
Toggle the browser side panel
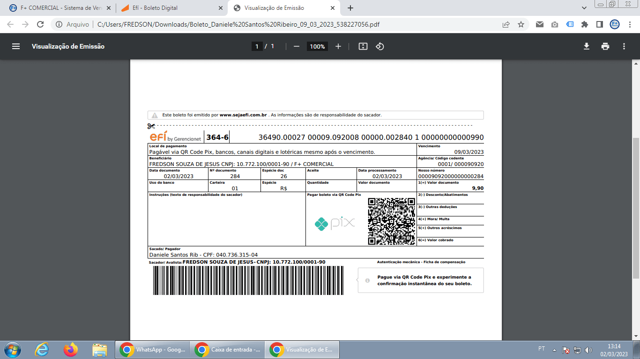pos(599,24)
